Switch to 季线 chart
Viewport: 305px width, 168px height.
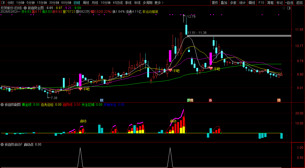(x=128, y=3)
